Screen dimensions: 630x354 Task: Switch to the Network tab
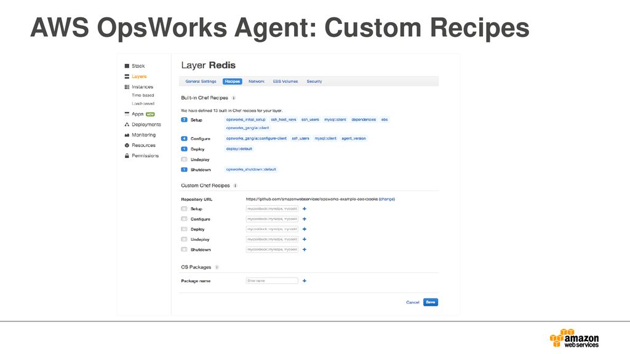[257, 82]
